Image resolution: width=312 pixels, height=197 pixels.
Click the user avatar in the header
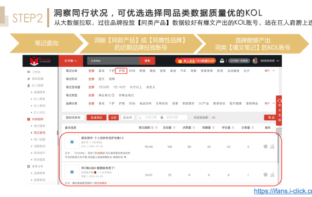tap(255, 61)
